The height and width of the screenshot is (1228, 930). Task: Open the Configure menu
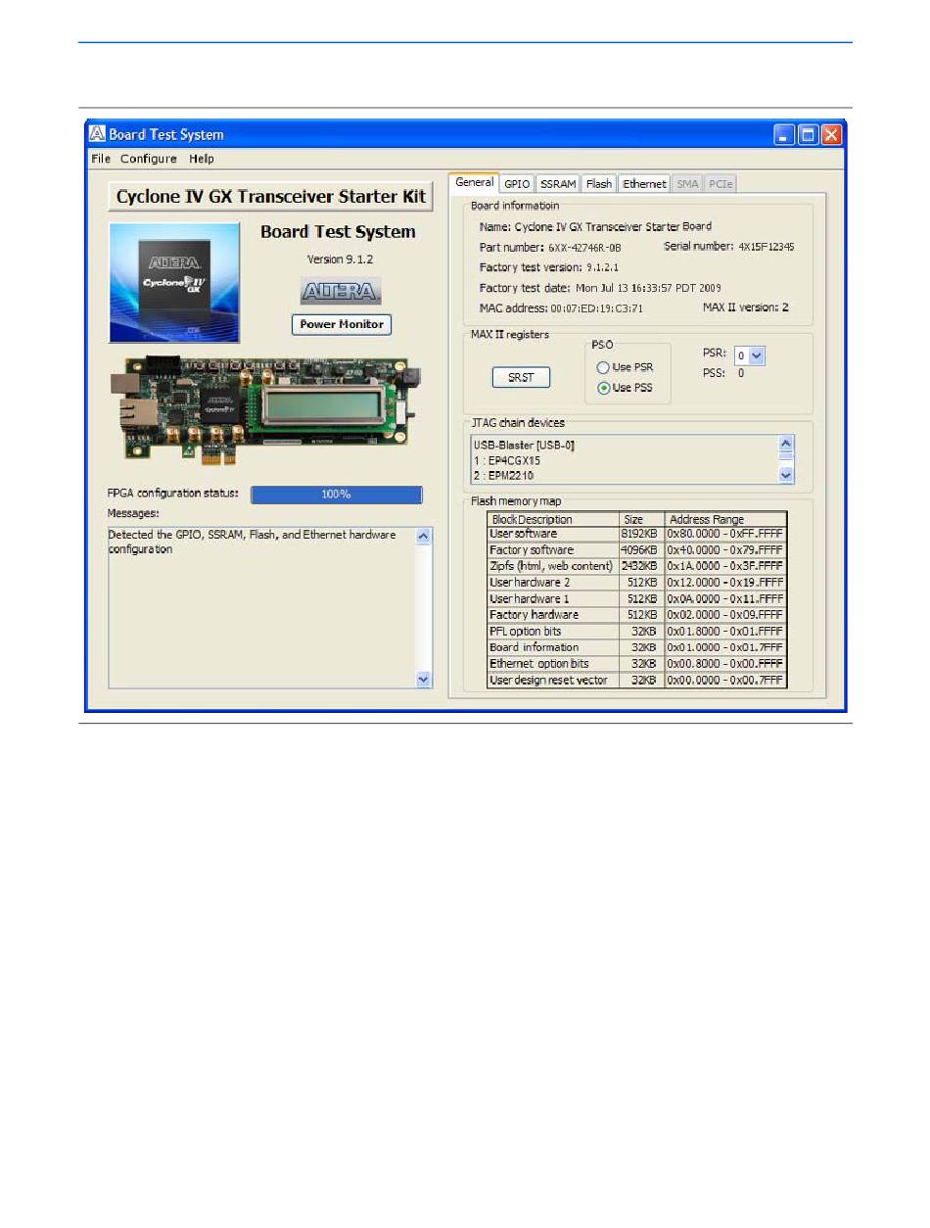[x=149, y=159]
